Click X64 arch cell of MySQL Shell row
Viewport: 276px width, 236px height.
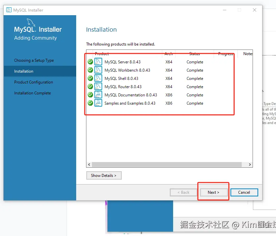[169, 79]
